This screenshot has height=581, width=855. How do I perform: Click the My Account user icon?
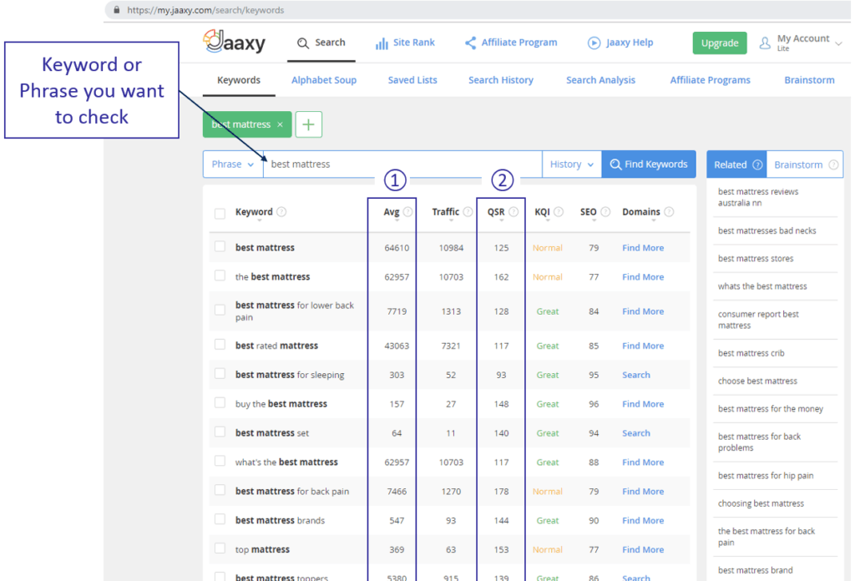click(x=765, y=43)
